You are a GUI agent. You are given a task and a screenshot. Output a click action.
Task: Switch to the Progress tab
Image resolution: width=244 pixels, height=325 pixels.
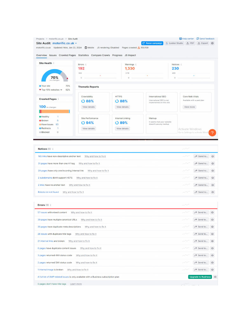pyautogui.click(x=117, y=55)
